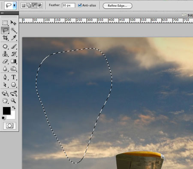Choose the Magic Wand tool
The image size is (193, 169).
click(14, 30)
